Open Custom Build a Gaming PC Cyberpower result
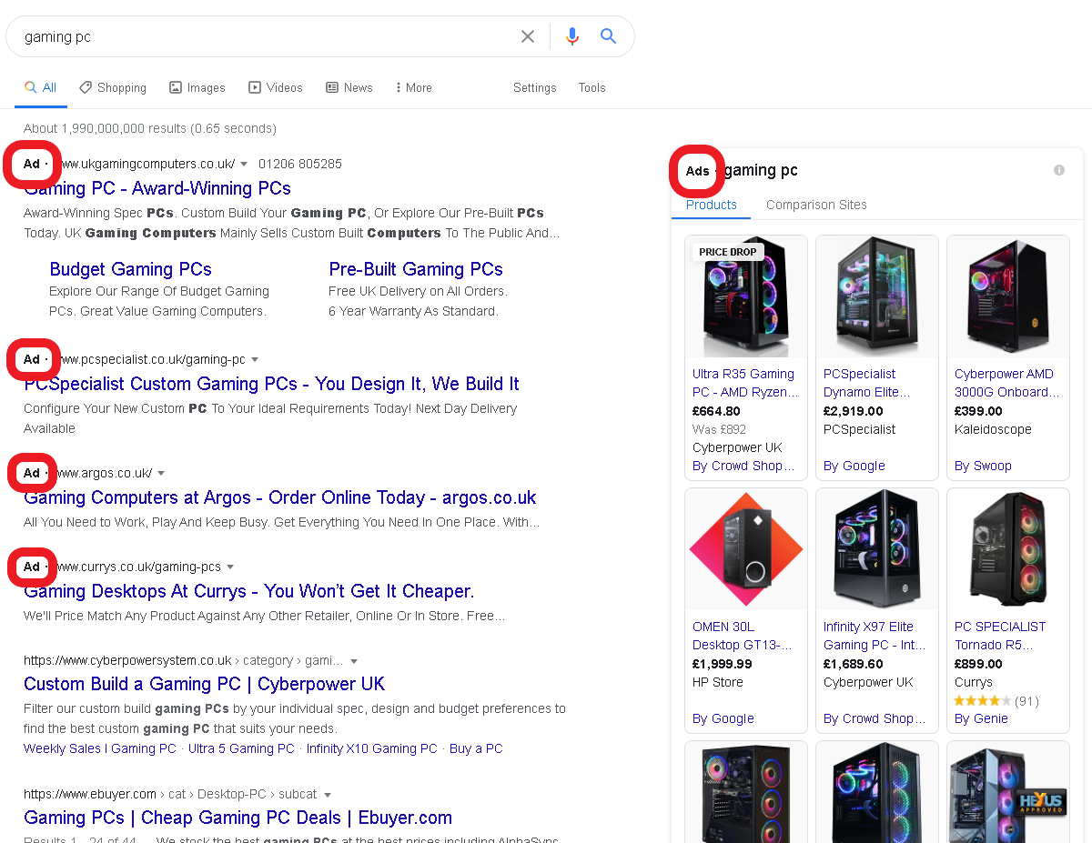This screenshot has height=843, width=1092. coord(204,684)
